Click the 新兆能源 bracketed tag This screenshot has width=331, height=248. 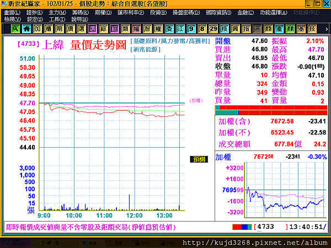[146, 50]
